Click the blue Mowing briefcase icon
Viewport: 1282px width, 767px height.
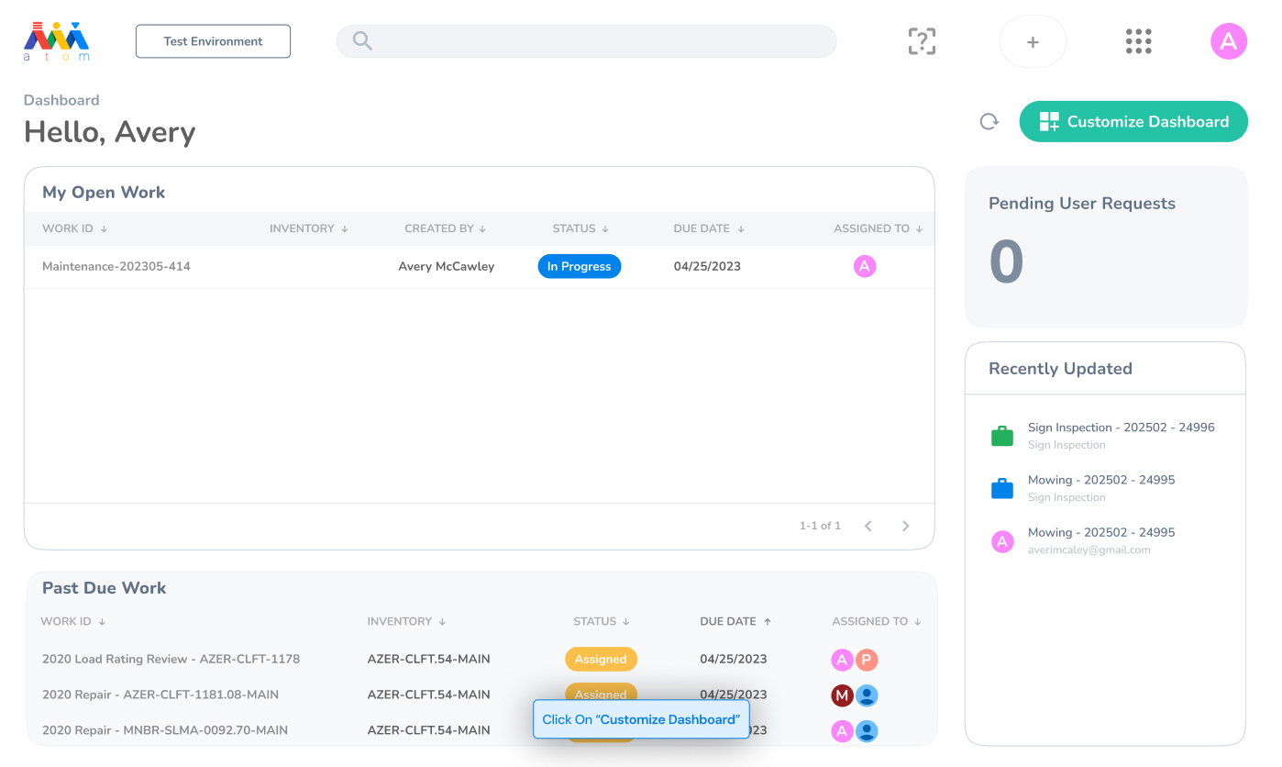1002,488
